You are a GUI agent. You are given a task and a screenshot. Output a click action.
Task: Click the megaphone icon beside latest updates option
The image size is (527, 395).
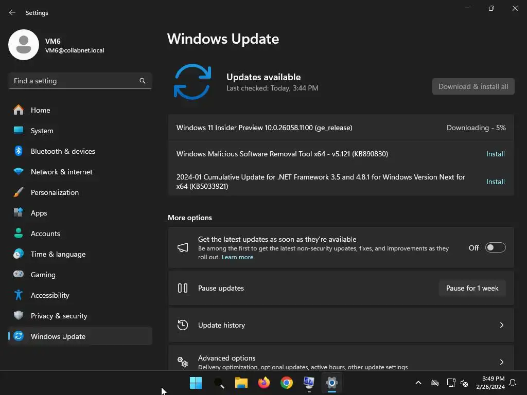pos(183,248)
